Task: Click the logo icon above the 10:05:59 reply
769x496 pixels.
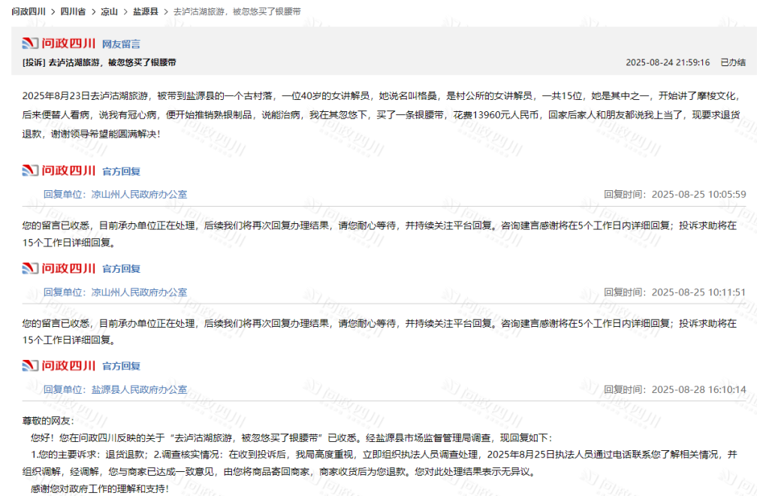Action: [59, 171]
